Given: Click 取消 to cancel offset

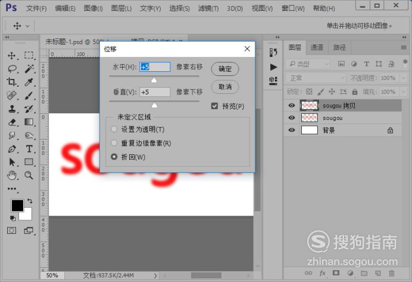Looking at the screenshot, I should click(225, 87).
